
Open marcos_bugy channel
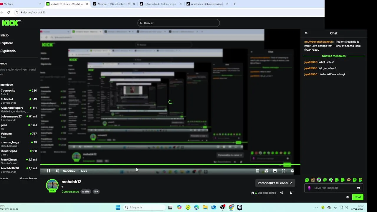[x=19, y=144]
